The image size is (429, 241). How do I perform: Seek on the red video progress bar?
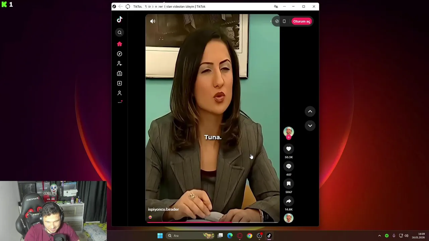click(212, 222)
